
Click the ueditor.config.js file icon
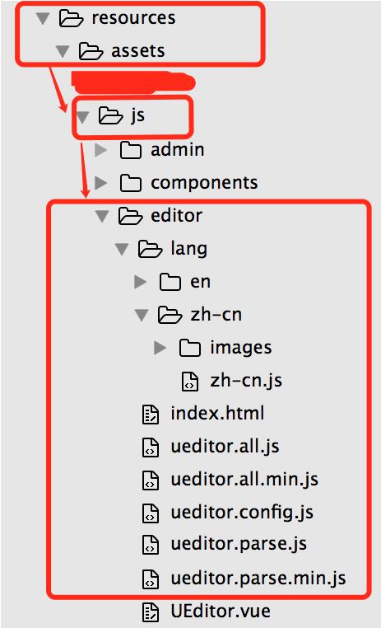(151, 513)
